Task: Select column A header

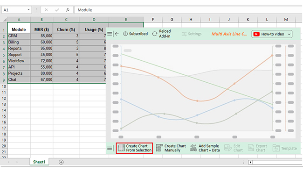Action: [x=19, y=19]
